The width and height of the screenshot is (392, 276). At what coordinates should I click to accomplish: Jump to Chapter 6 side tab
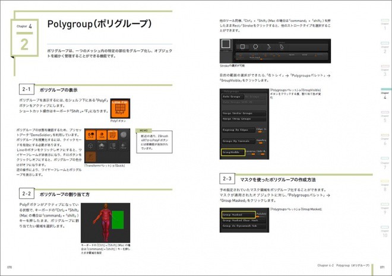(385, 139)
